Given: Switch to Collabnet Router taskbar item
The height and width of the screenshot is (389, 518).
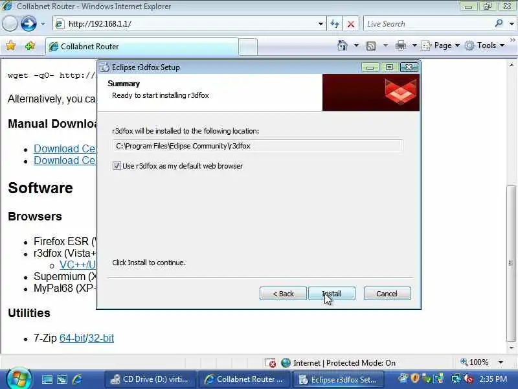Looking at the screenshot, I should 245,379.
